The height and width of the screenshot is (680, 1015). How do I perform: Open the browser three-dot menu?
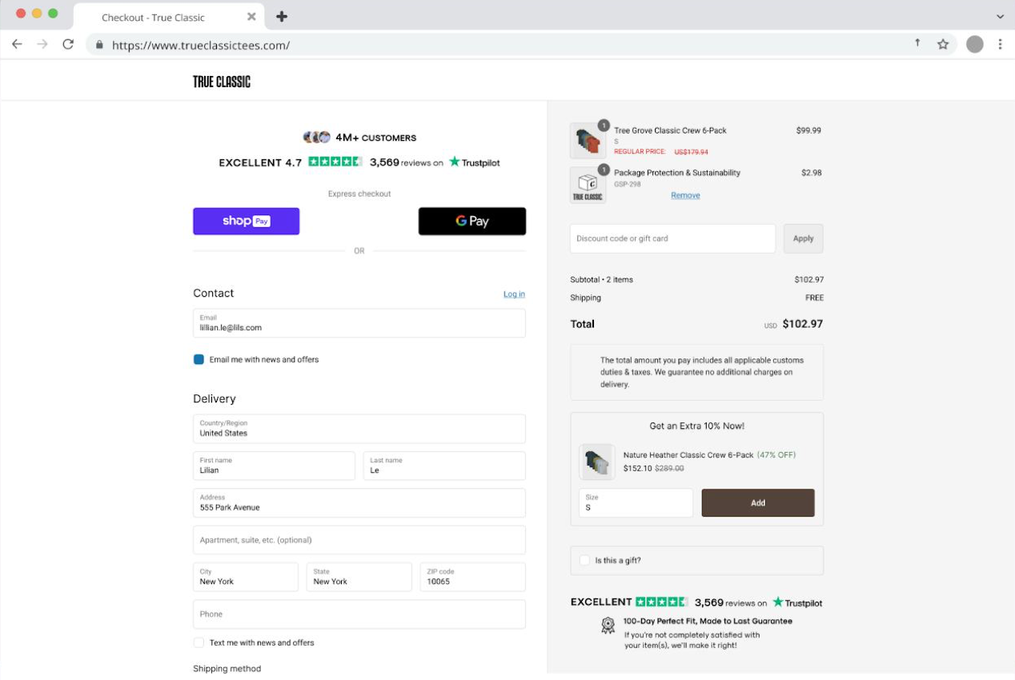point(1000,45)
